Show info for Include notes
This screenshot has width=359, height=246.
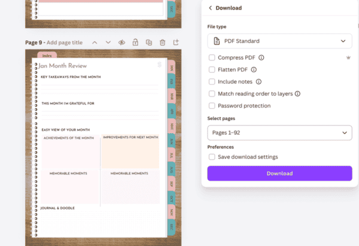[x=258, y=82]
